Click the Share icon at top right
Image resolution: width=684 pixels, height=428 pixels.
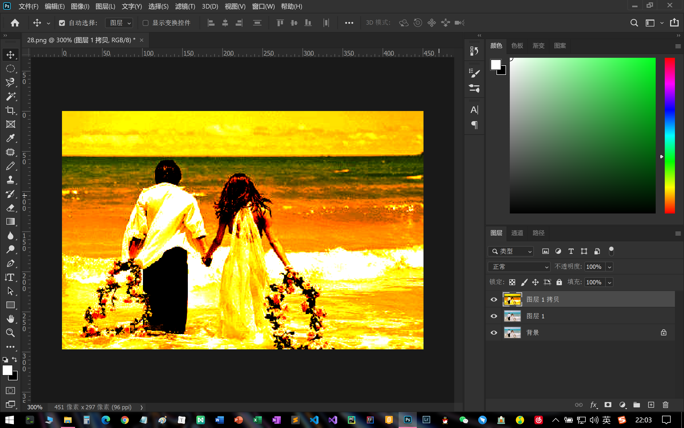click(x=674, y=22)
